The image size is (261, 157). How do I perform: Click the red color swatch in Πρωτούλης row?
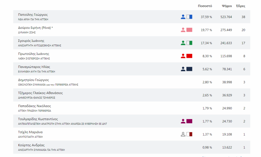click(x=189, y=56)
